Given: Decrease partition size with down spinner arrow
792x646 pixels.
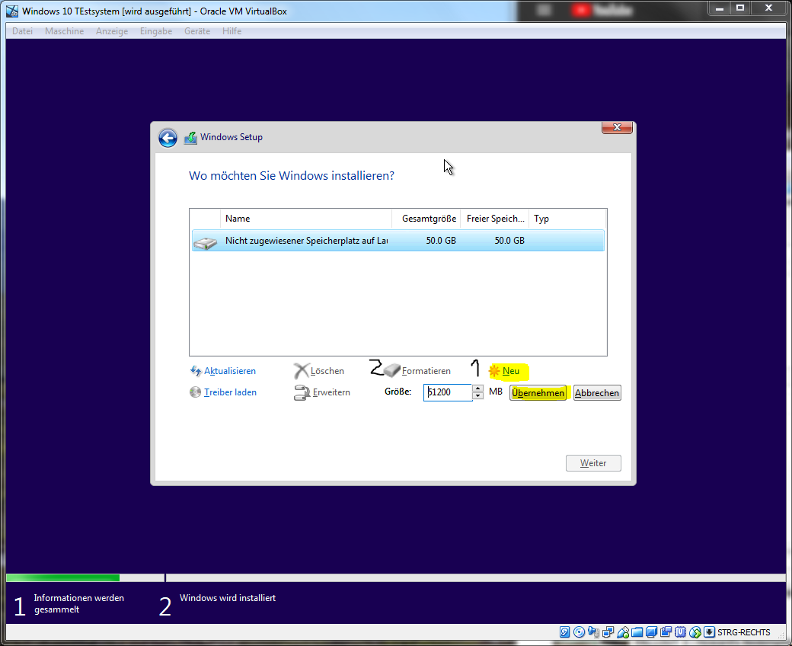Looking at the screenshot, I should pos(477,396).
